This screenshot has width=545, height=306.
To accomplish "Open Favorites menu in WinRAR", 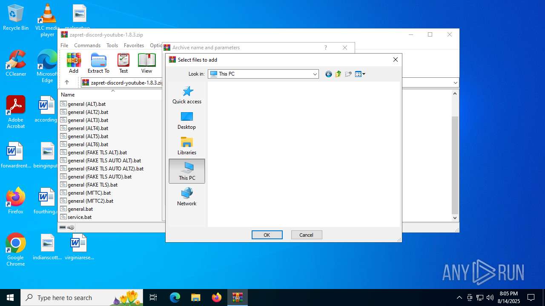I will click(134, 45).
